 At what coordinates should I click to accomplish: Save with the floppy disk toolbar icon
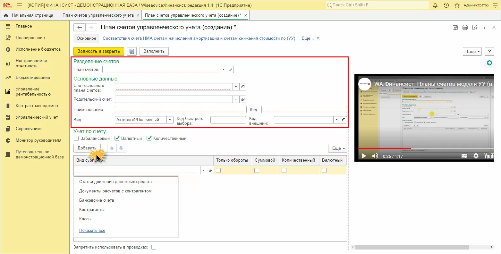point(132,51)
